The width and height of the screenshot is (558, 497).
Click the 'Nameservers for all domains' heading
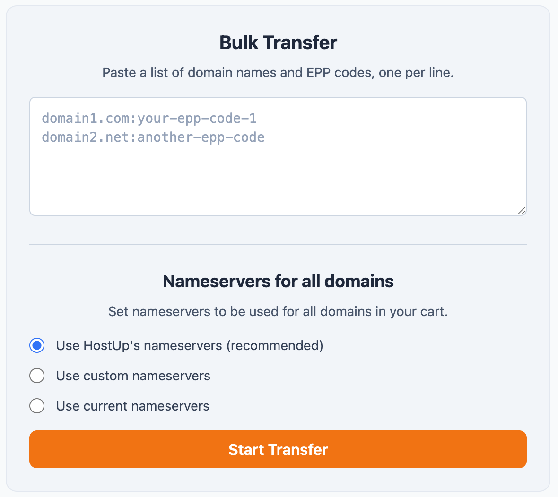click(278, 281)
